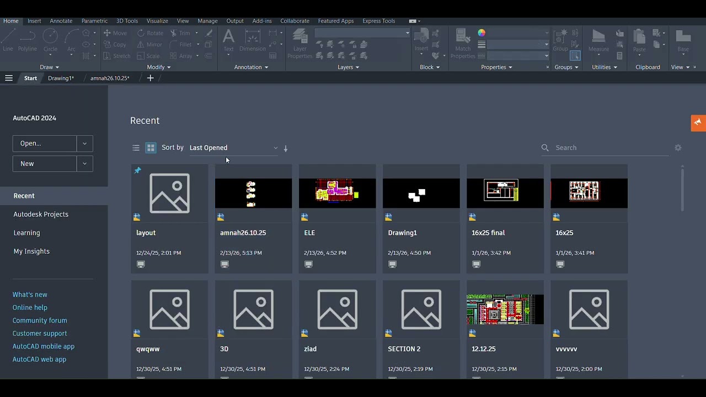Screen dimensions: 706x397
Task: Toggle sort direction arrow
Action: (x=286, y=148)
